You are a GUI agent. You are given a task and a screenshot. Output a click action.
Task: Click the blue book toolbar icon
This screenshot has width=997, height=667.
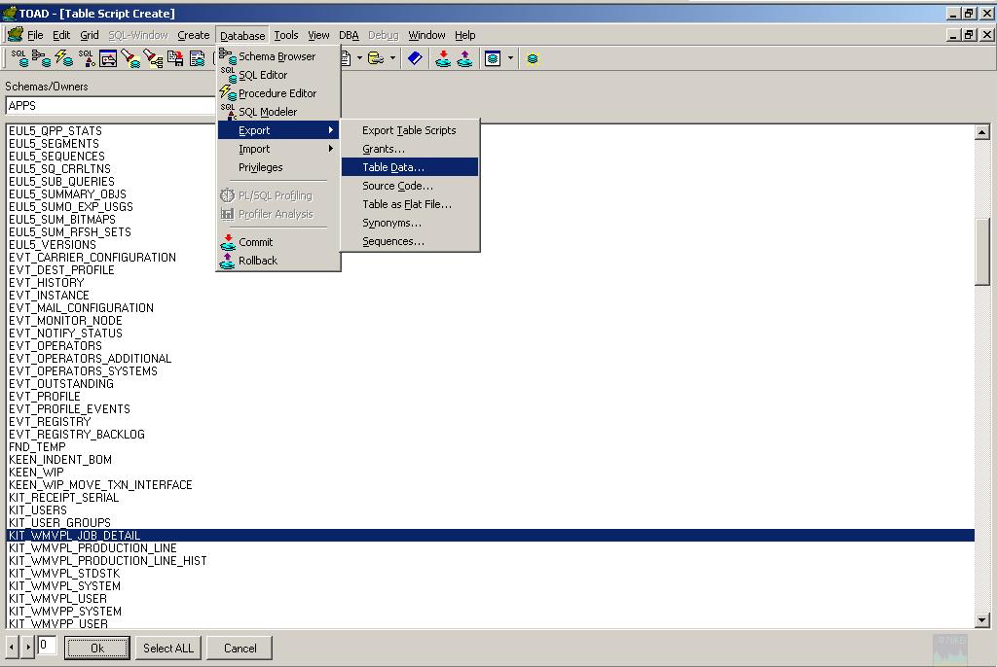coord(415,58)
